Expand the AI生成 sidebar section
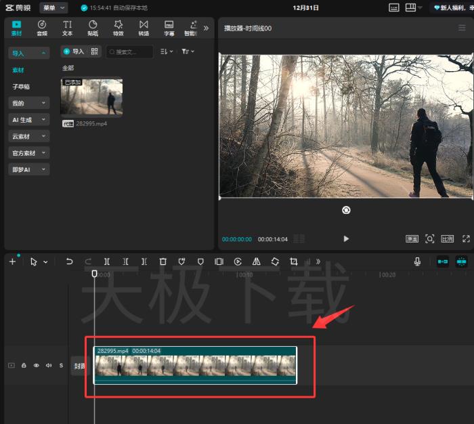The height and width of the screenshot is (424, 474). (29, 120)
